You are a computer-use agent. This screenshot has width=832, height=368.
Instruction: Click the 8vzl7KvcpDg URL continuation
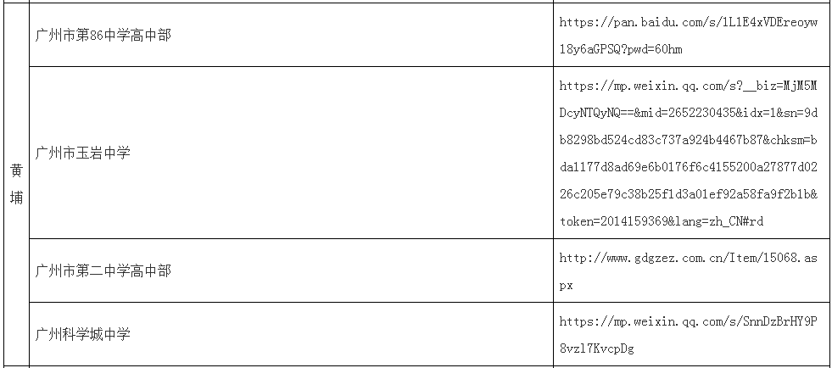[x=596, y=348]
